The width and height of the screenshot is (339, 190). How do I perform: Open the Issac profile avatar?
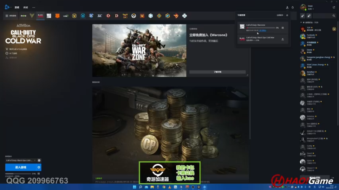303,7
